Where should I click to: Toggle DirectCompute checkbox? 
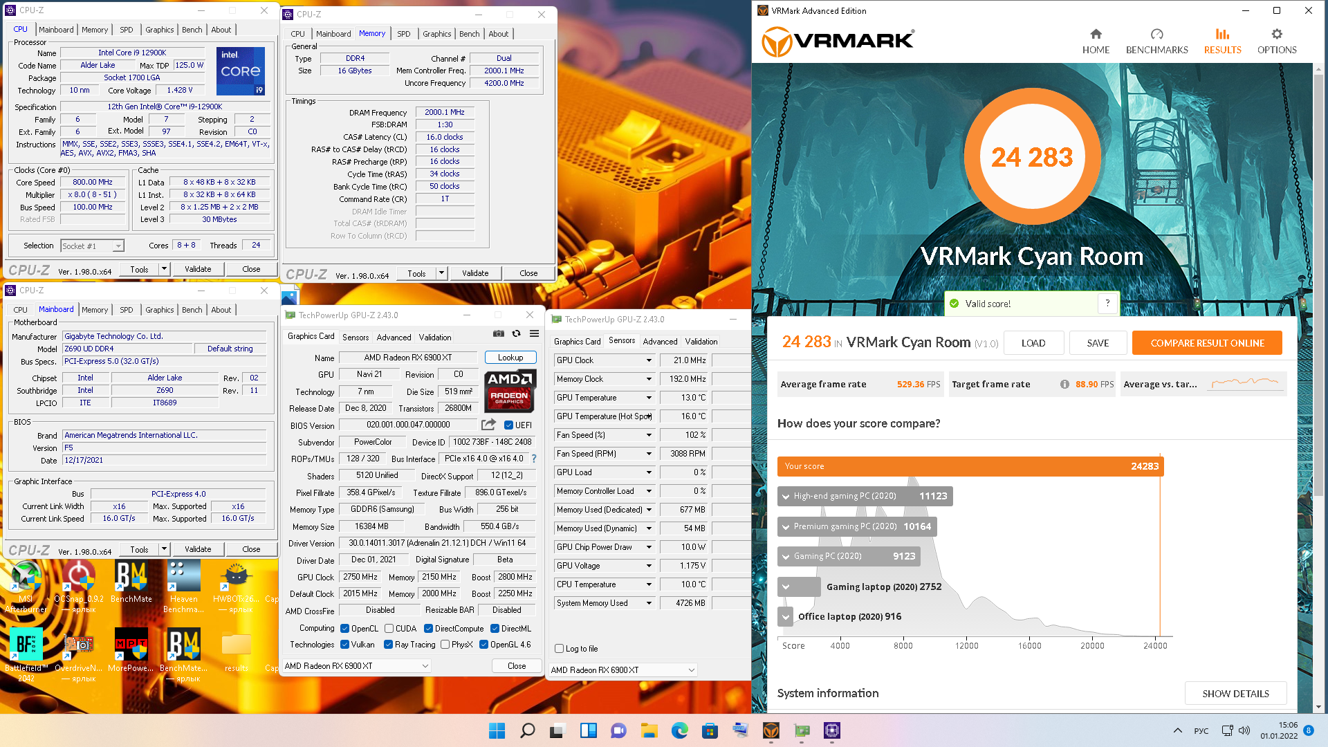click(428, 629)
